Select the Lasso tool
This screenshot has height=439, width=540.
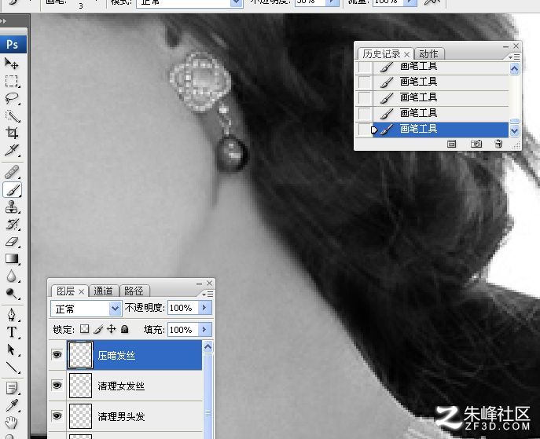(12, 98)
